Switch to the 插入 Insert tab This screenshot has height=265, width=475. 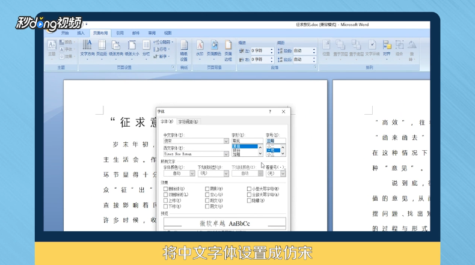(x=81, y=33)
